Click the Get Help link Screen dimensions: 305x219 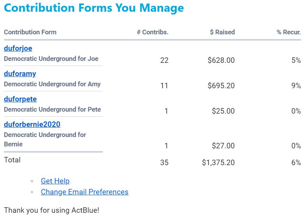click(55, 181)
